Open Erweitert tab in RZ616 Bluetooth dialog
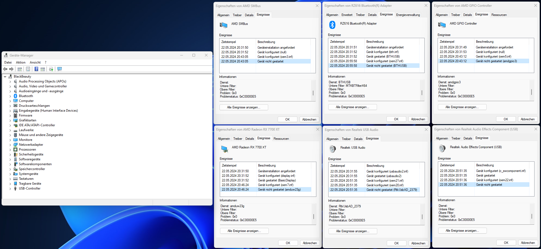The width and height of the screenshot is (541, 249). tap(347, 15)
